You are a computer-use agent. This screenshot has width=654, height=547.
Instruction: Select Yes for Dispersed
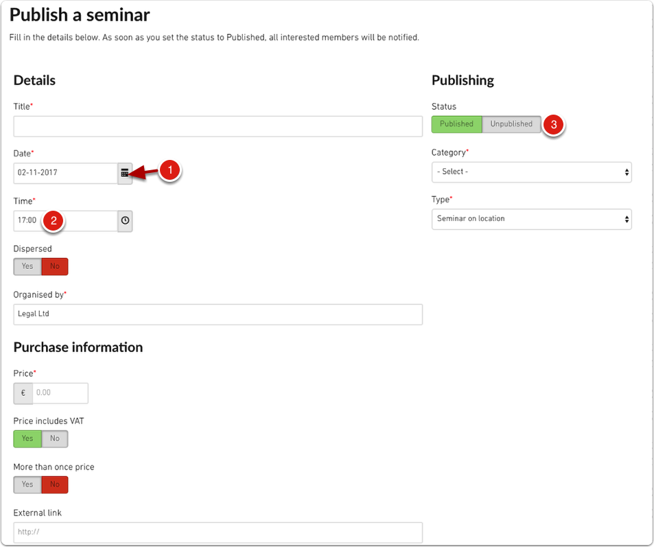coord(27,266)
